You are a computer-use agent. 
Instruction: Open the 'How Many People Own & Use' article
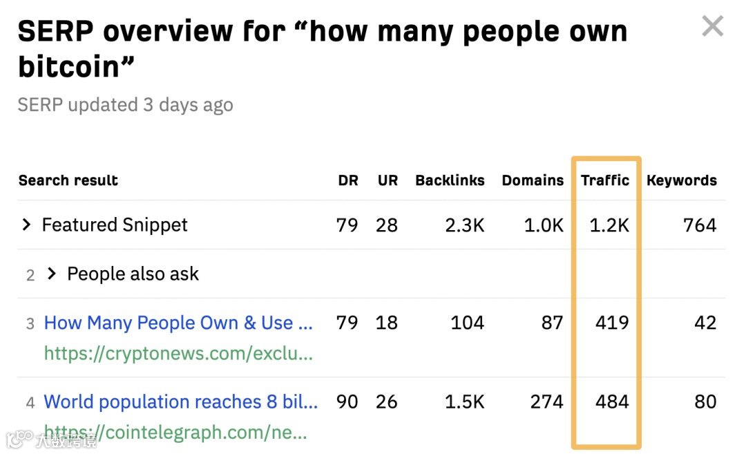(178, 323)
